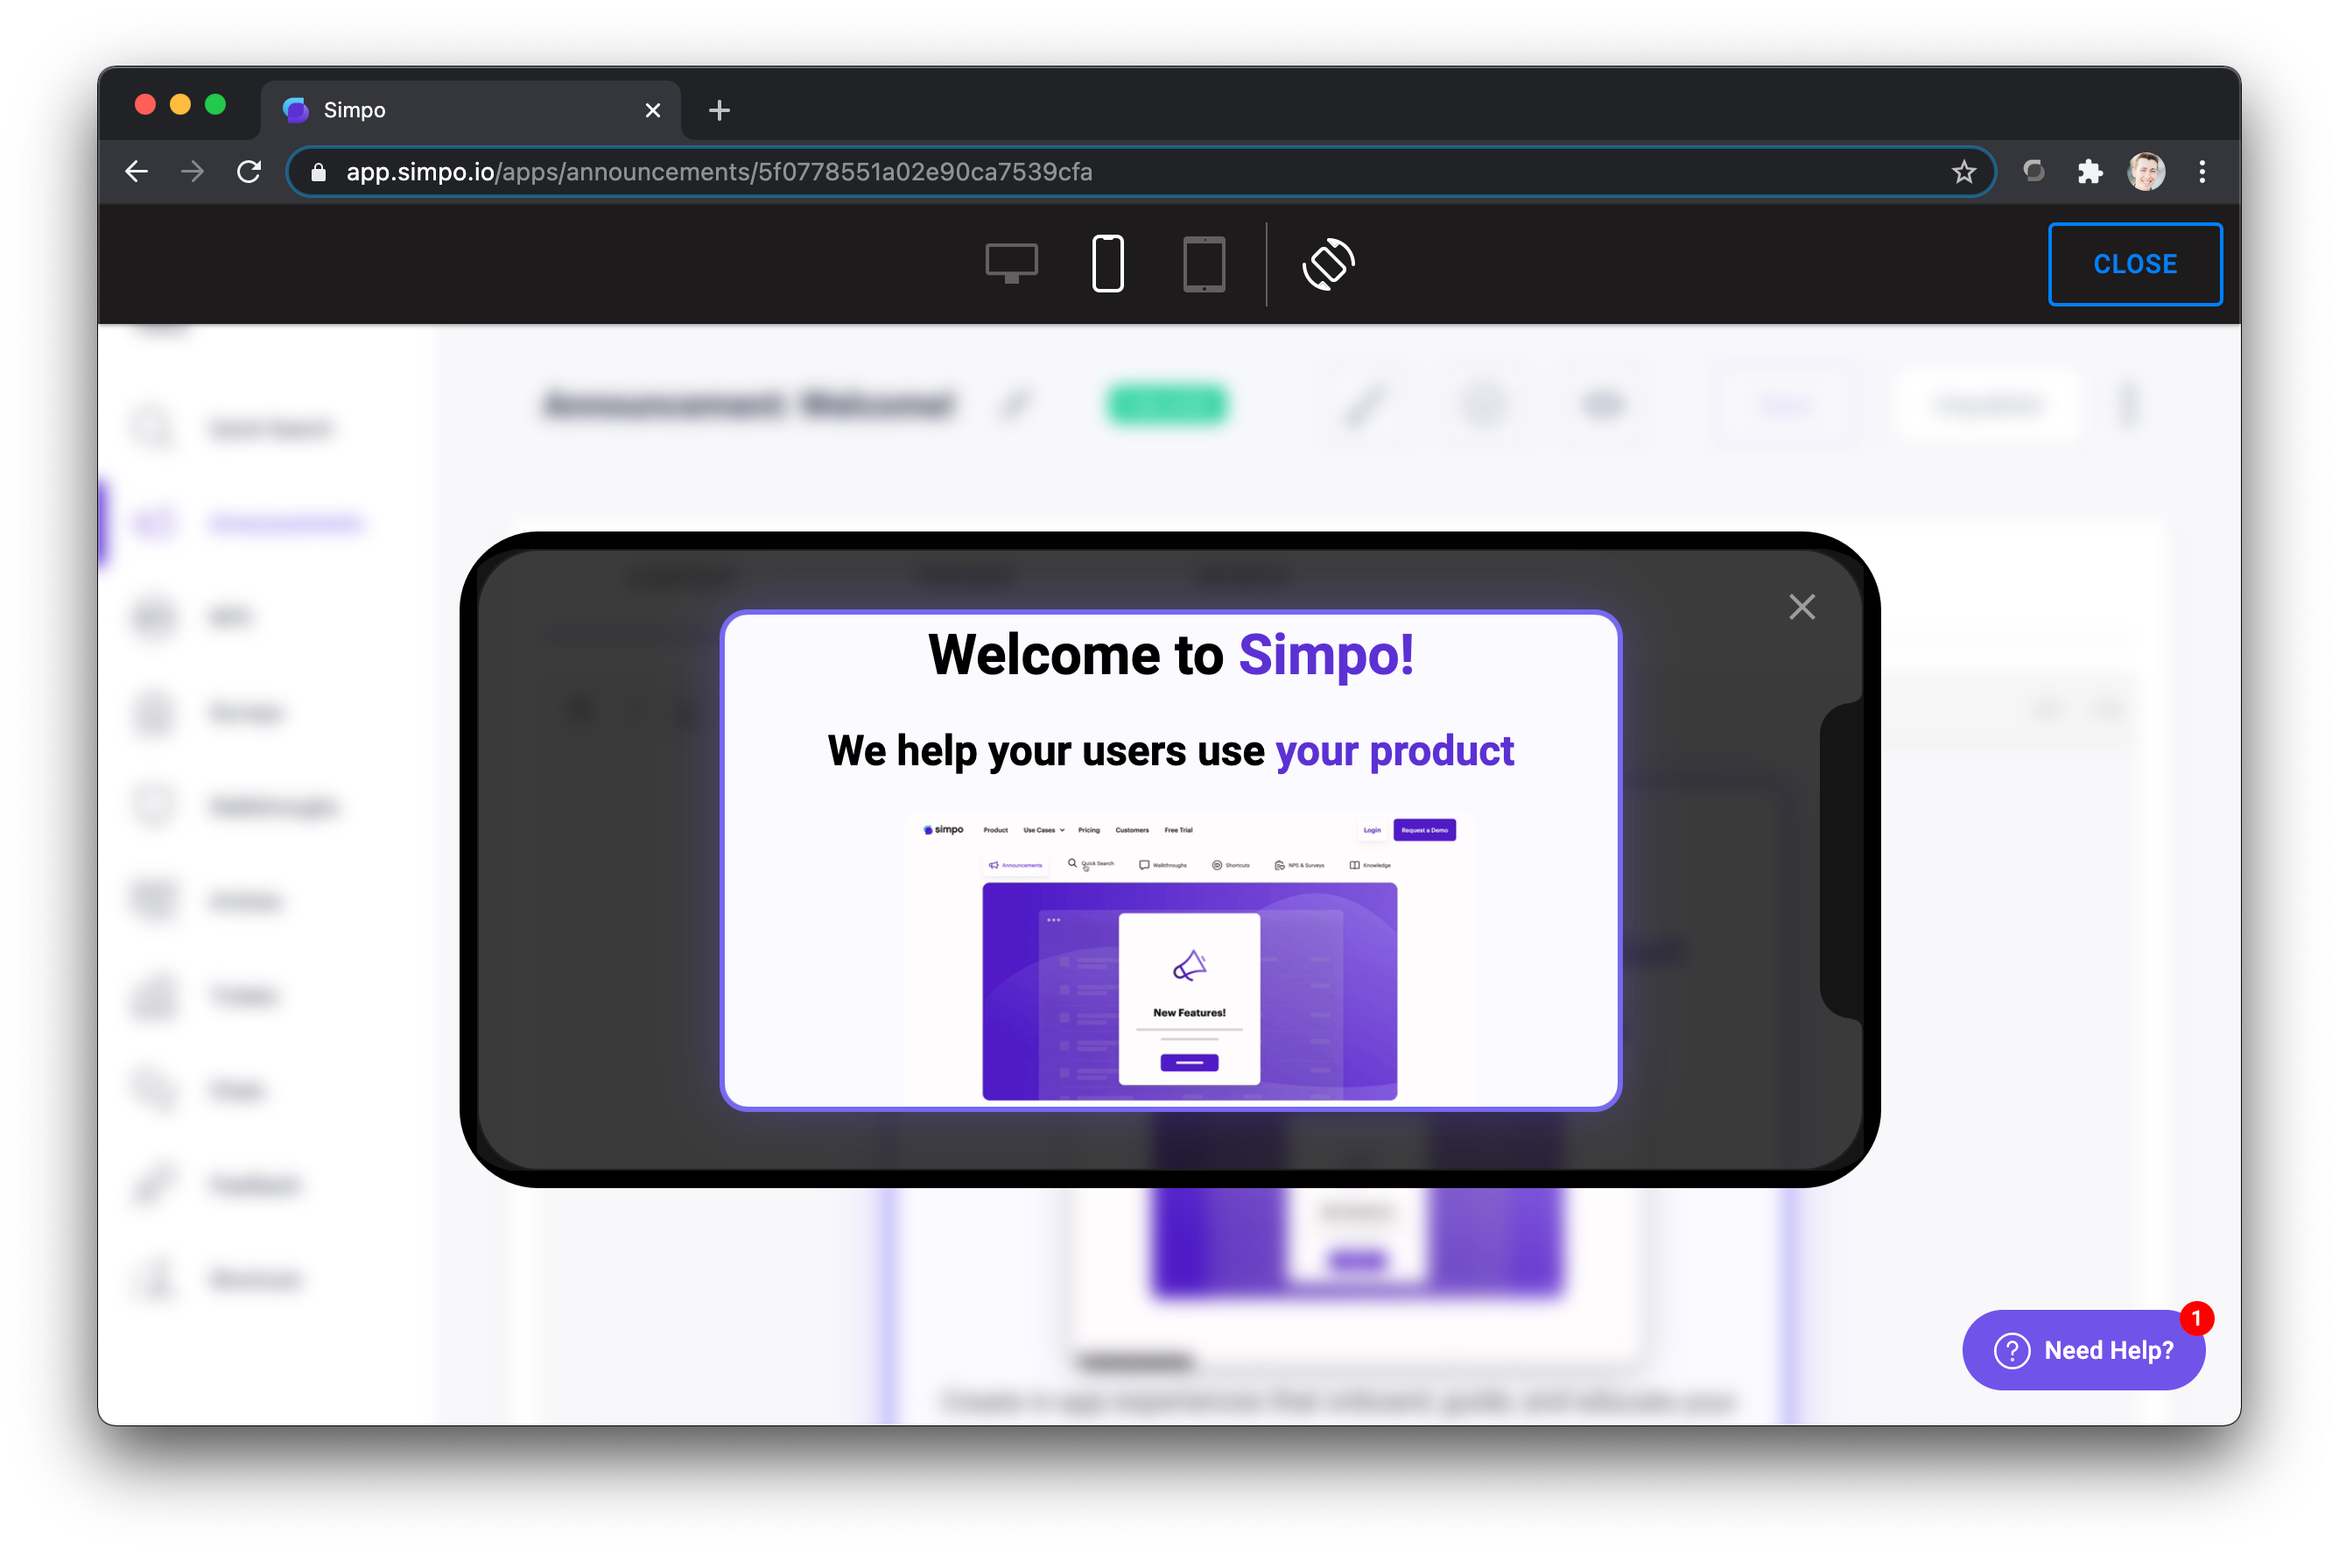Click the CLOSE preview button

coord(2134,264)
